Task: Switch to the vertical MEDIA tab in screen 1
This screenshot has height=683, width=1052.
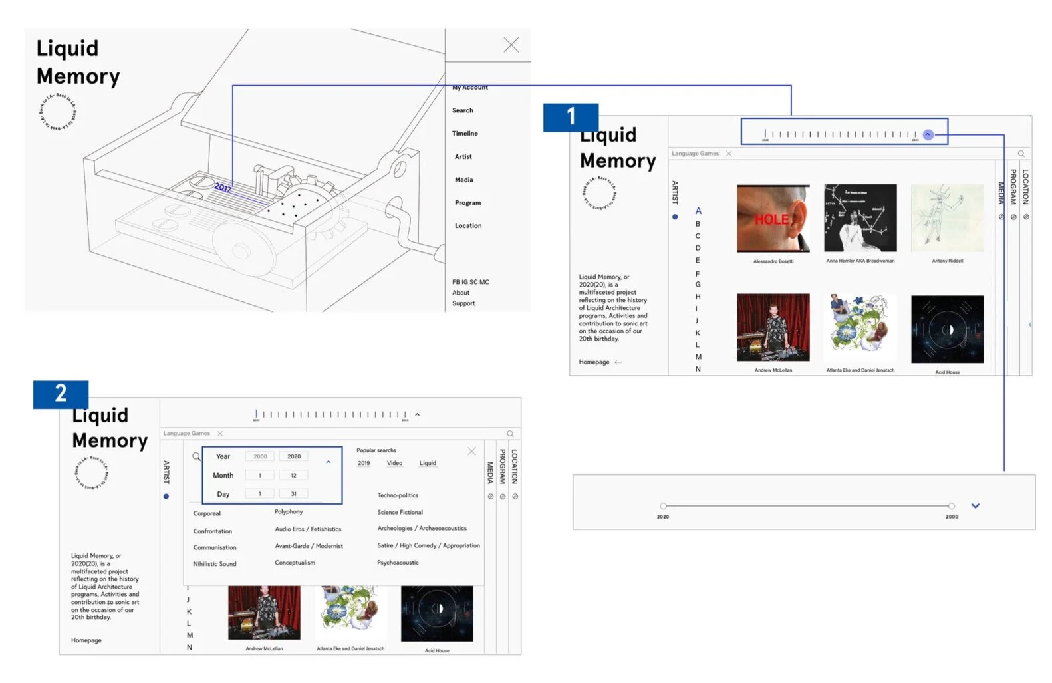Action: click(x=1001, y=193)
